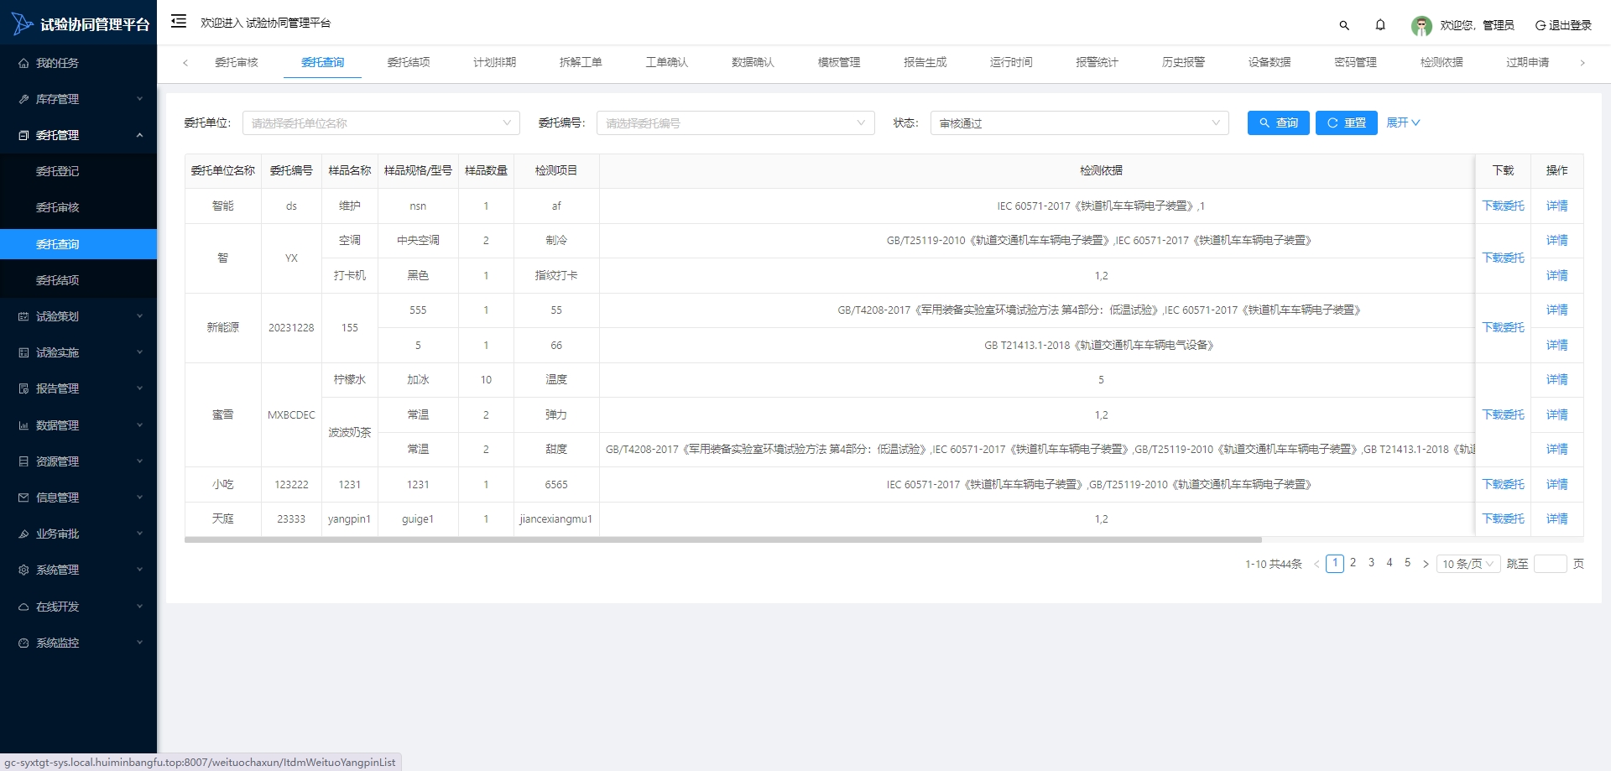Image resolution: width=1611 pixels, height=771 pixels.
Task: Click the 跳至 page number input
Action: (1550, 565)
